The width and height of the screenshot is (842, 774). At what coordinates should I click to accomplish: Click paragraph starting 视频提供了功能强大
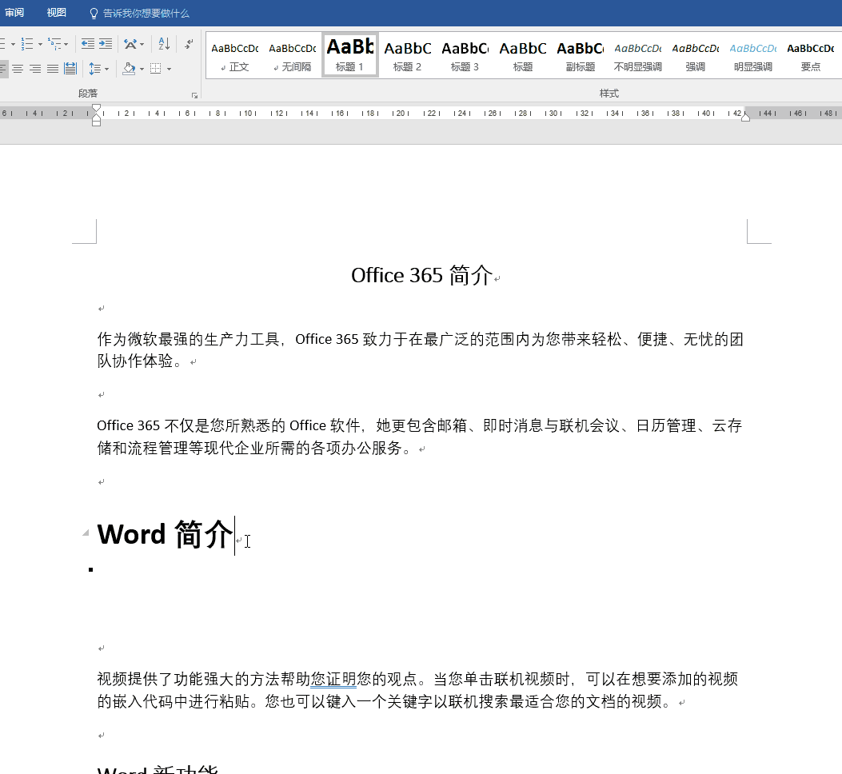[x=417, y=690]
